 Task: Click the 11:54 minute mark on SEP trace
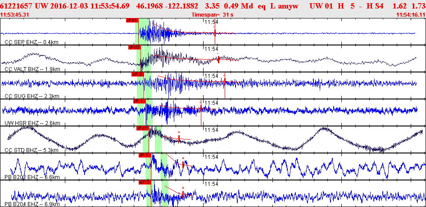point(211,22)
